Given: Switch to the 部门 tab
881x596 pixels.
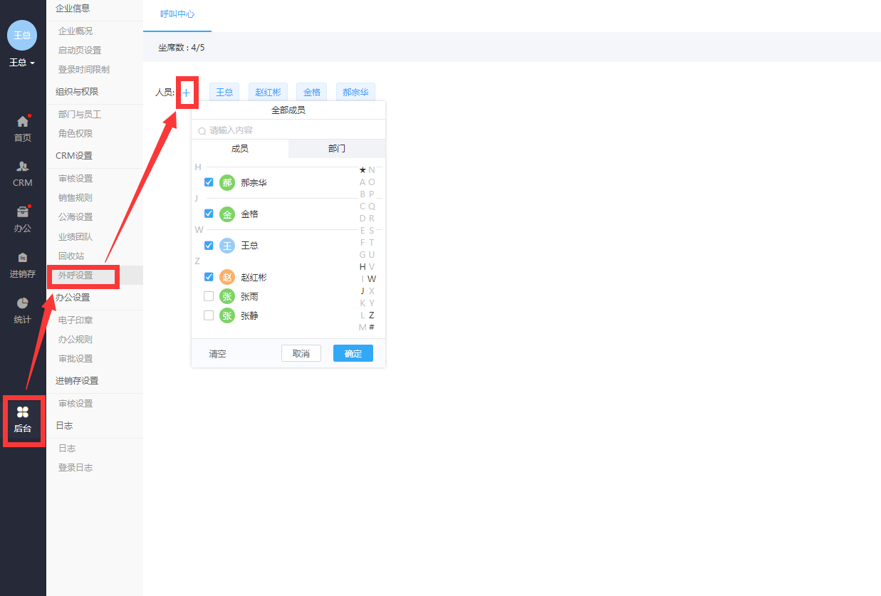Looking at the screenshot, I should (337, 148).
